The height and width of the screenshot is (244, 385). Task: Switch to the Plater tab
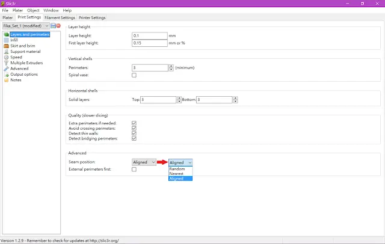pos(8,17)
